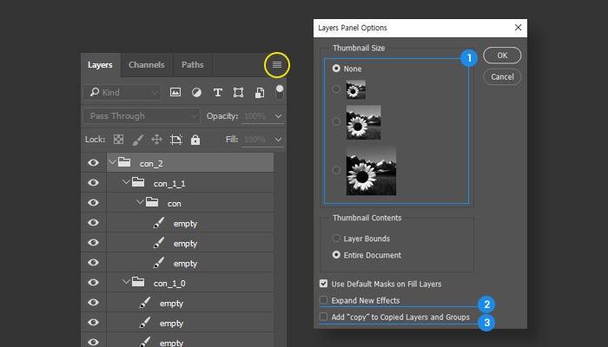Click the largest sunflower thumbnail preview

[371, 170]
